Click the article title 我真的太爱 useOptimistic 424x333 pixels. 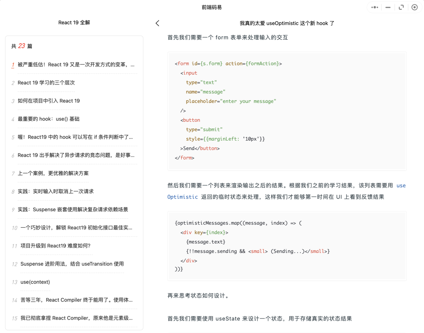pyautogui.click(x=287, y=23)
